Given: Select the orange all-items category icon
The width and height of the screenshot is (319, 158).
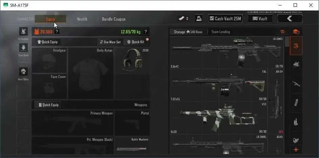Looking at the screenshot, I should tap(296, 46).
